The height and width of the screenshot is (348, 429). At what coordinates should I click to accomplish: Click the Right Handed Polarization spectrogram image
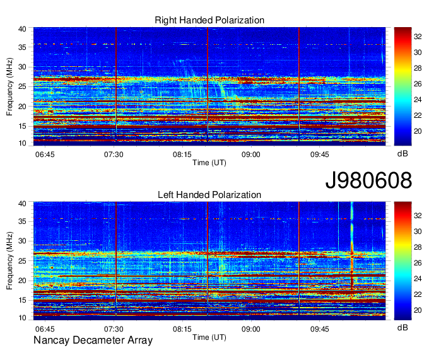(x=209, y=86)
